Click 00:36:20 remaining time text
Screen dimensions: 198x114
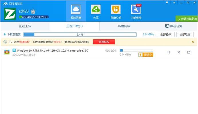pyautogui.click(x=111, y=50)
